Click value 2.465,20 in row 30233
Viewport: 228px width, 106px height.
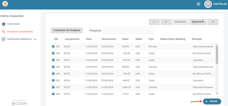pyautogui.click(x=126, y=87)
